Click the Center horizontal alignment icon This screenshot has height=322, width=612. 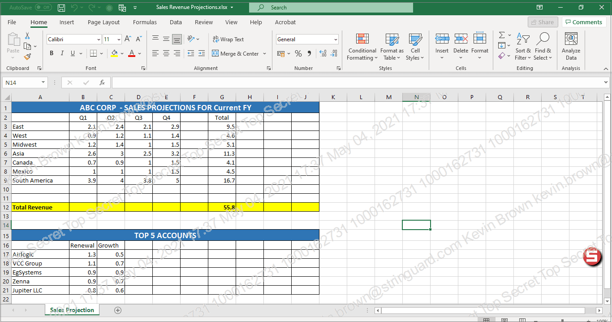tap(166, 53)
